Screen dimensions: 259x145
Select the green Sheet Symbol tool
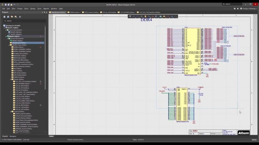click(160, 16)
